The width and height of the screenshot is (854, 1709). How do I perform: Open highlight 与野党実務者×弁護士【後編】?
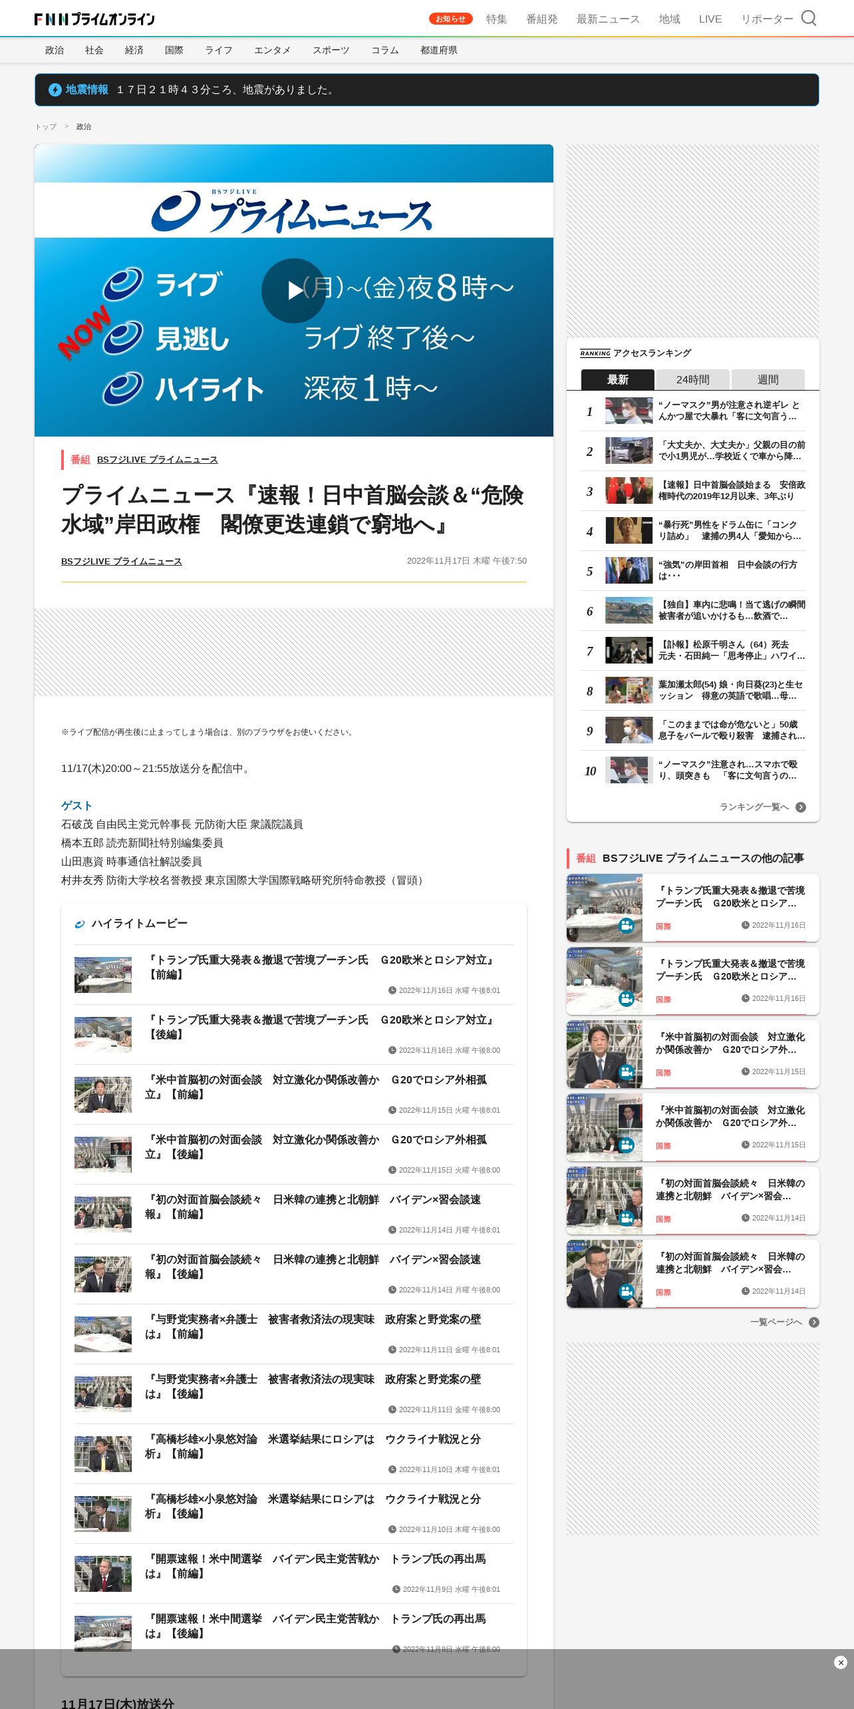point(294,1394)
